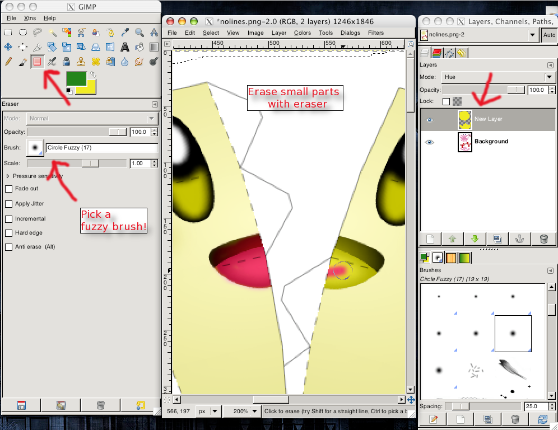
Task: Lower the selected layer with the green down arrow
Action: (475, 239)
